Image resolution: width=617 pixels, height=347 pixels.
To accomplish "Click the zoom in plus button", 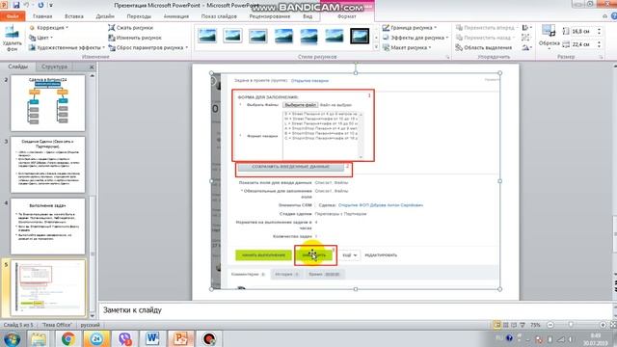I will (x=603, y=325).
